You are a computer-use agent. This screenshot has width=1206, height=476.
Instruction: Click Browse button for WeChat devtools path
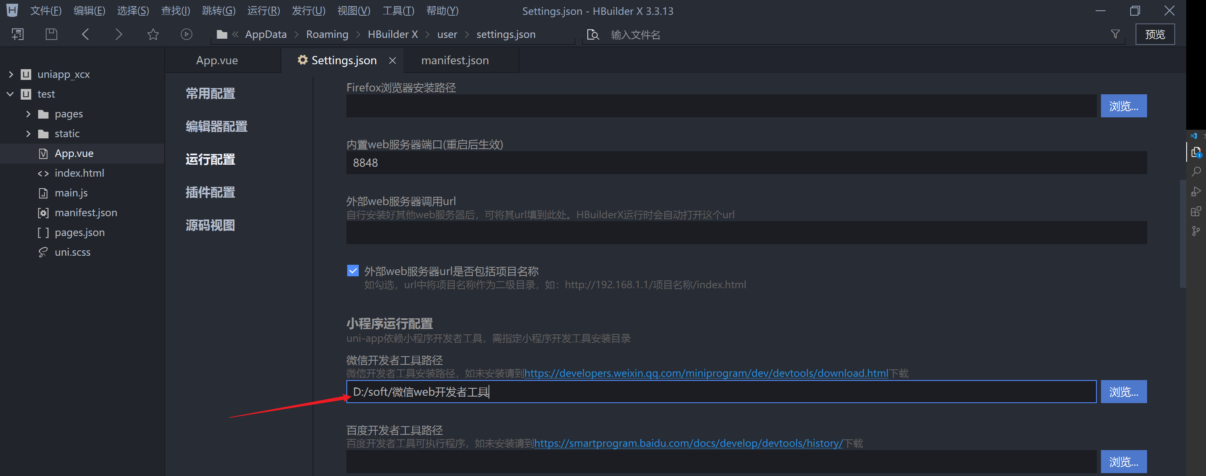(x=1124, y=391)
